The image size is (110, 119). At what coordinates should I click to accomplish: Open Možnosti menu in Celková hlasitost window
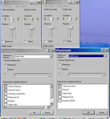click(7, 6)
